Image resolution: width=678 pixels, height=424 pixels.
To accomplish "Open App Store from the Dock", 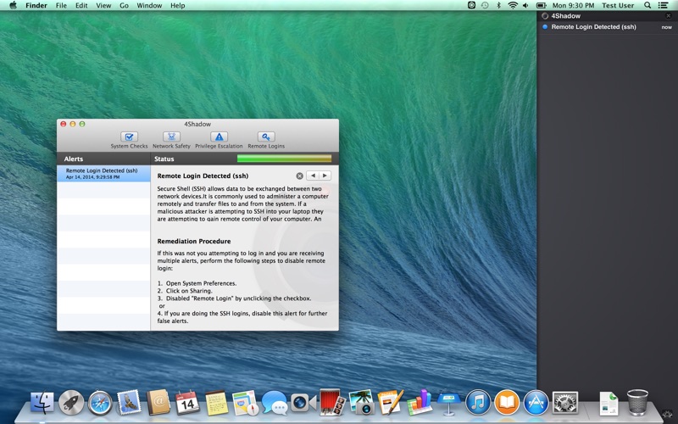I will pos(536,402).
